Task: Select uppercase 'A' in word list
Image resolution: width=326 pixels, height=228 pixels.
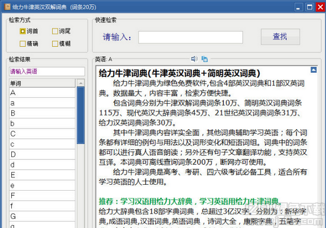Action: [x=42, y=92]
